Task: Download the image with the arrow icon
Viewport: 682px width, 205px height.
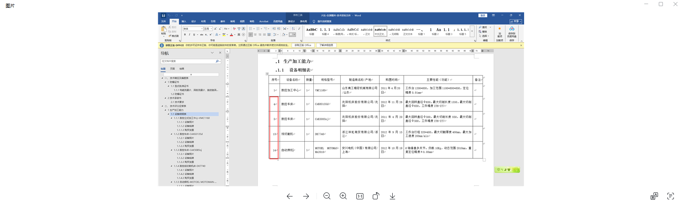Action: point(392,196)
